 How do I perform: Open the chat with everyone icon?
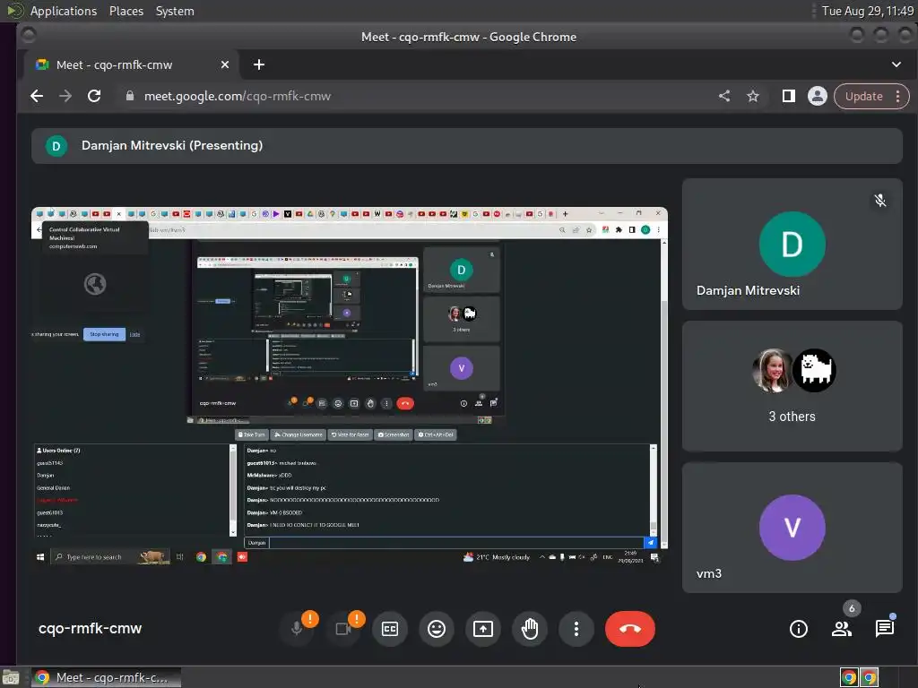point(885,629)
